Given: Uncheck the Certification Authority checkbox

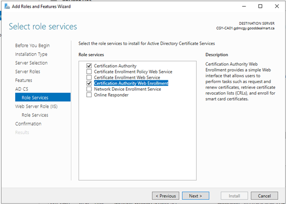Looking at the screenshot, I should tap(89, 66).
